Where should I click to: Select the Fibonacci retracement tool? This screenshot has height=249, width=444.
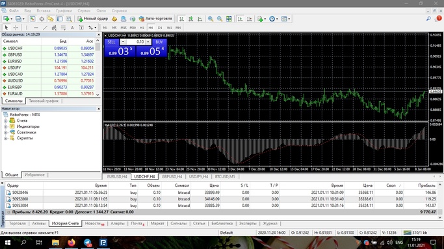[63, 28]
